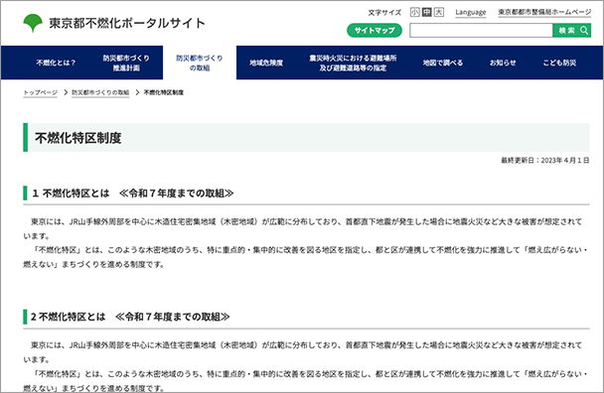This screenshot has width=604, height=393.
Task: Click the green ginkgo leaf logo
Action: tap(33, 23)
